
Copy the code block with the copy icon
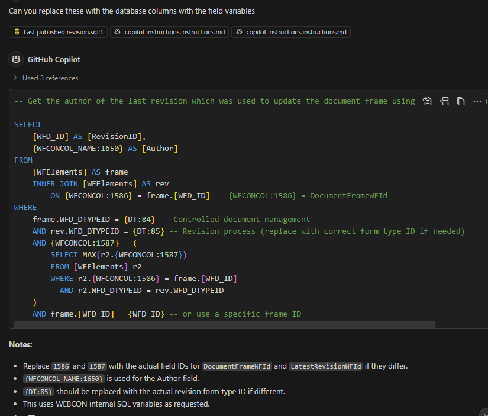coord(461,101)
